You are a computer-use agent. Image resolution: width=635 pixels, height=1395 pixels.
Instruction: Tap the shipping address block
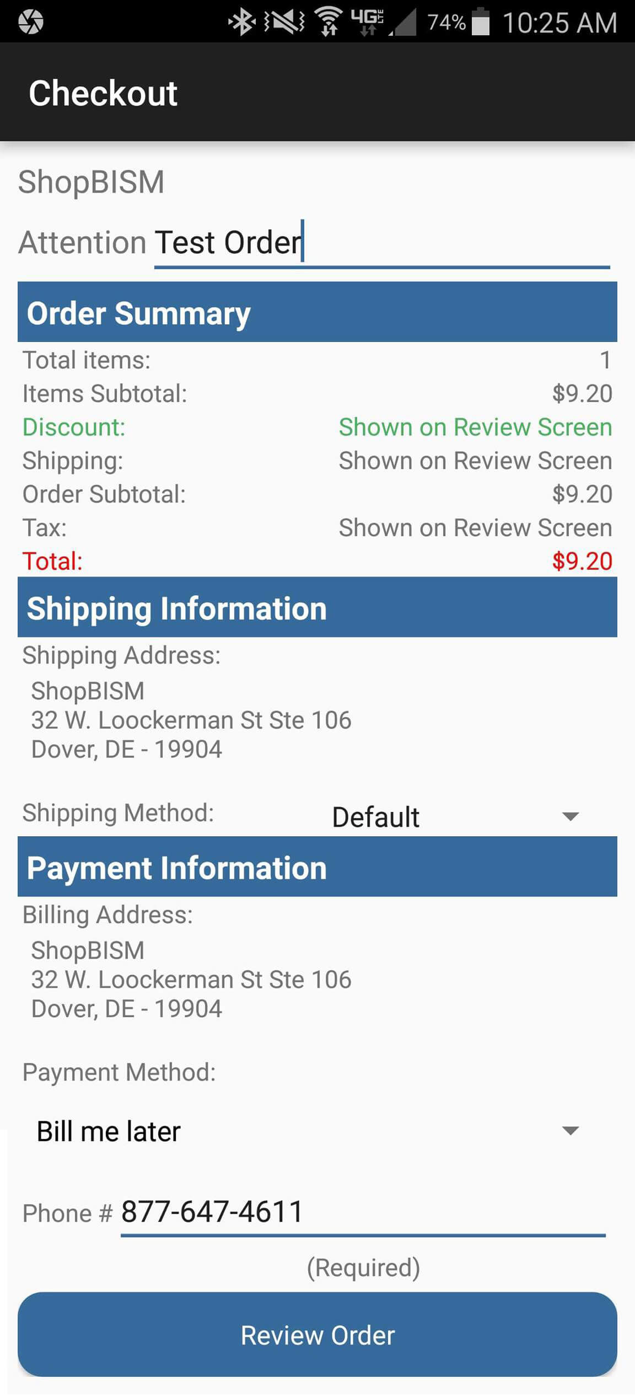[191, 720]
